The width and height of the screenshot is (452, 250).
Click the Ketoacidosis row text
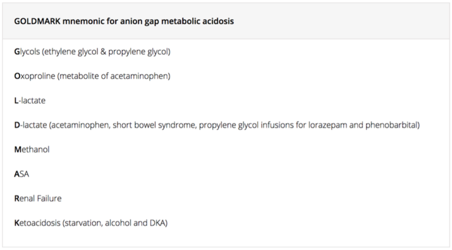[91, 223]
